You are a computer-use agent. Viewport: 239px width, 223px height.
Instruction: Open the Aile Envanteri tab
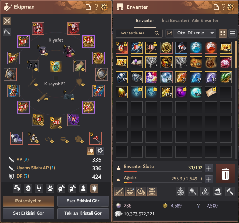[x=206, y=21]
